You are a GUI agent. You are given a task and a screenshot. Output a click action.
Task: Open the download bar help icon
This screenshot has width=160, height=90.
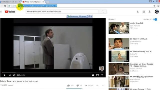tap(89, 16)
